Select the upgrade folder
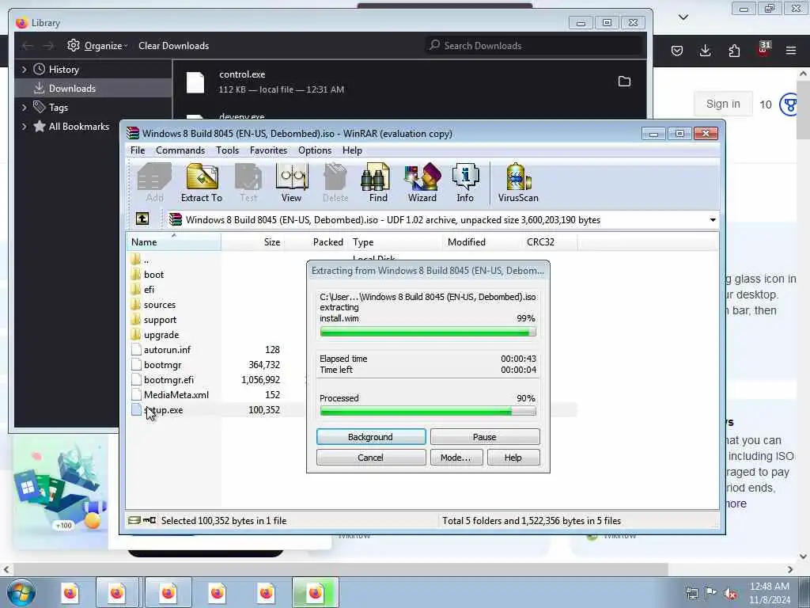Image resolution: width=810 pixels, height=608 pixels. (x=161, y=335)
